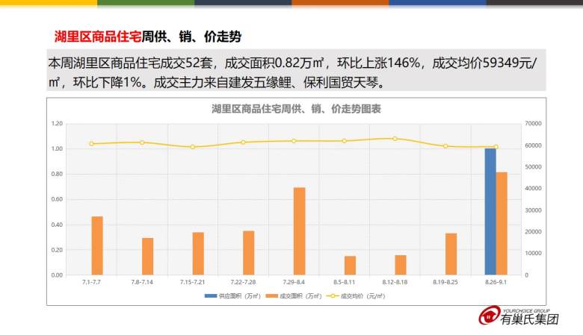Click the right axis value 60000
The width and height of the screenshot is (583, 335).
533,145
